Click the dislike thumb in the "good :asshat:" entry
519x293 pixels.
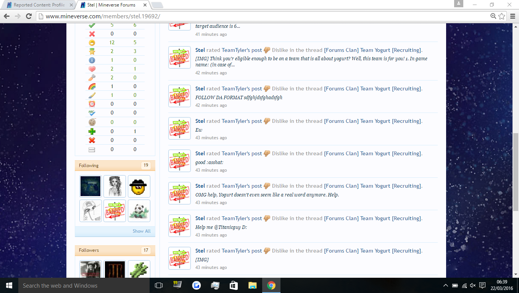pyautogui.click(x=267, y=153)
